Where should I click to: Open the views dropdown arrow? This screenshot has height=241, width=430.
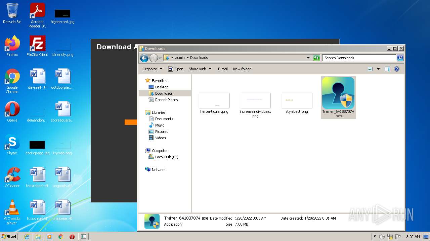tap(378, 69)
